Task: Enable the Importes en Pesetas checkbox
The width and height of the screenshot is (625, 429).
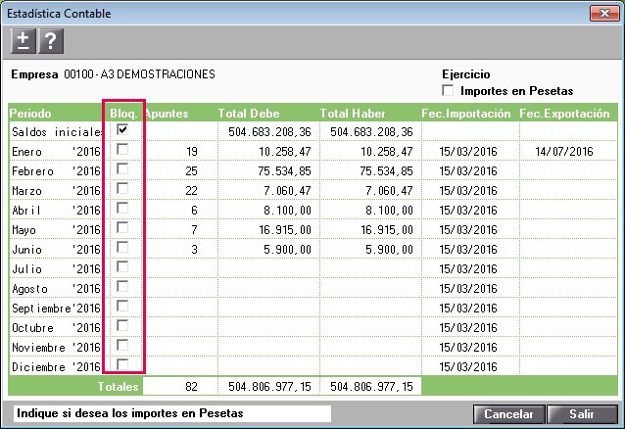Action: [x=448, y=90]
